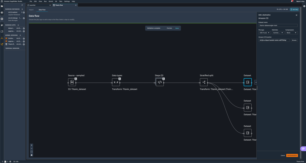Click the Get help button
This screenshot has height=163, width=306.
pos(294,9)
